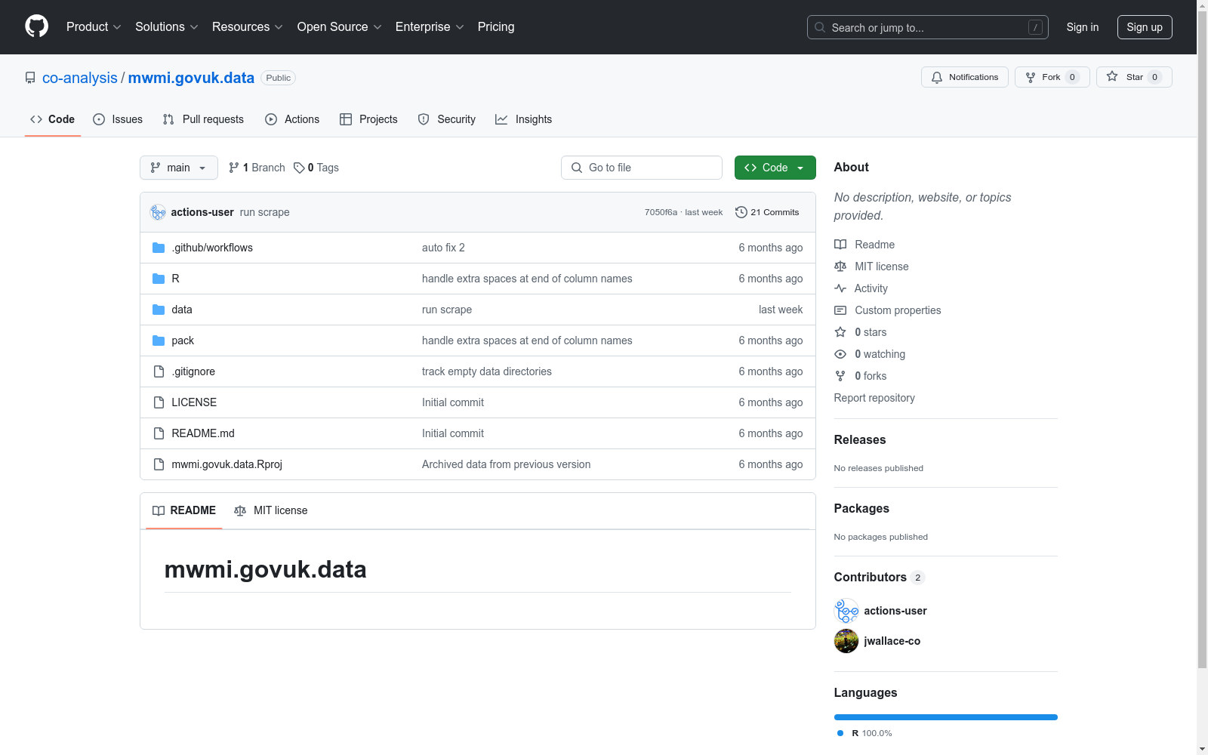Screen dimensions: 1208x755
Task: View the 0 Tags link
Action: [316, 168]
